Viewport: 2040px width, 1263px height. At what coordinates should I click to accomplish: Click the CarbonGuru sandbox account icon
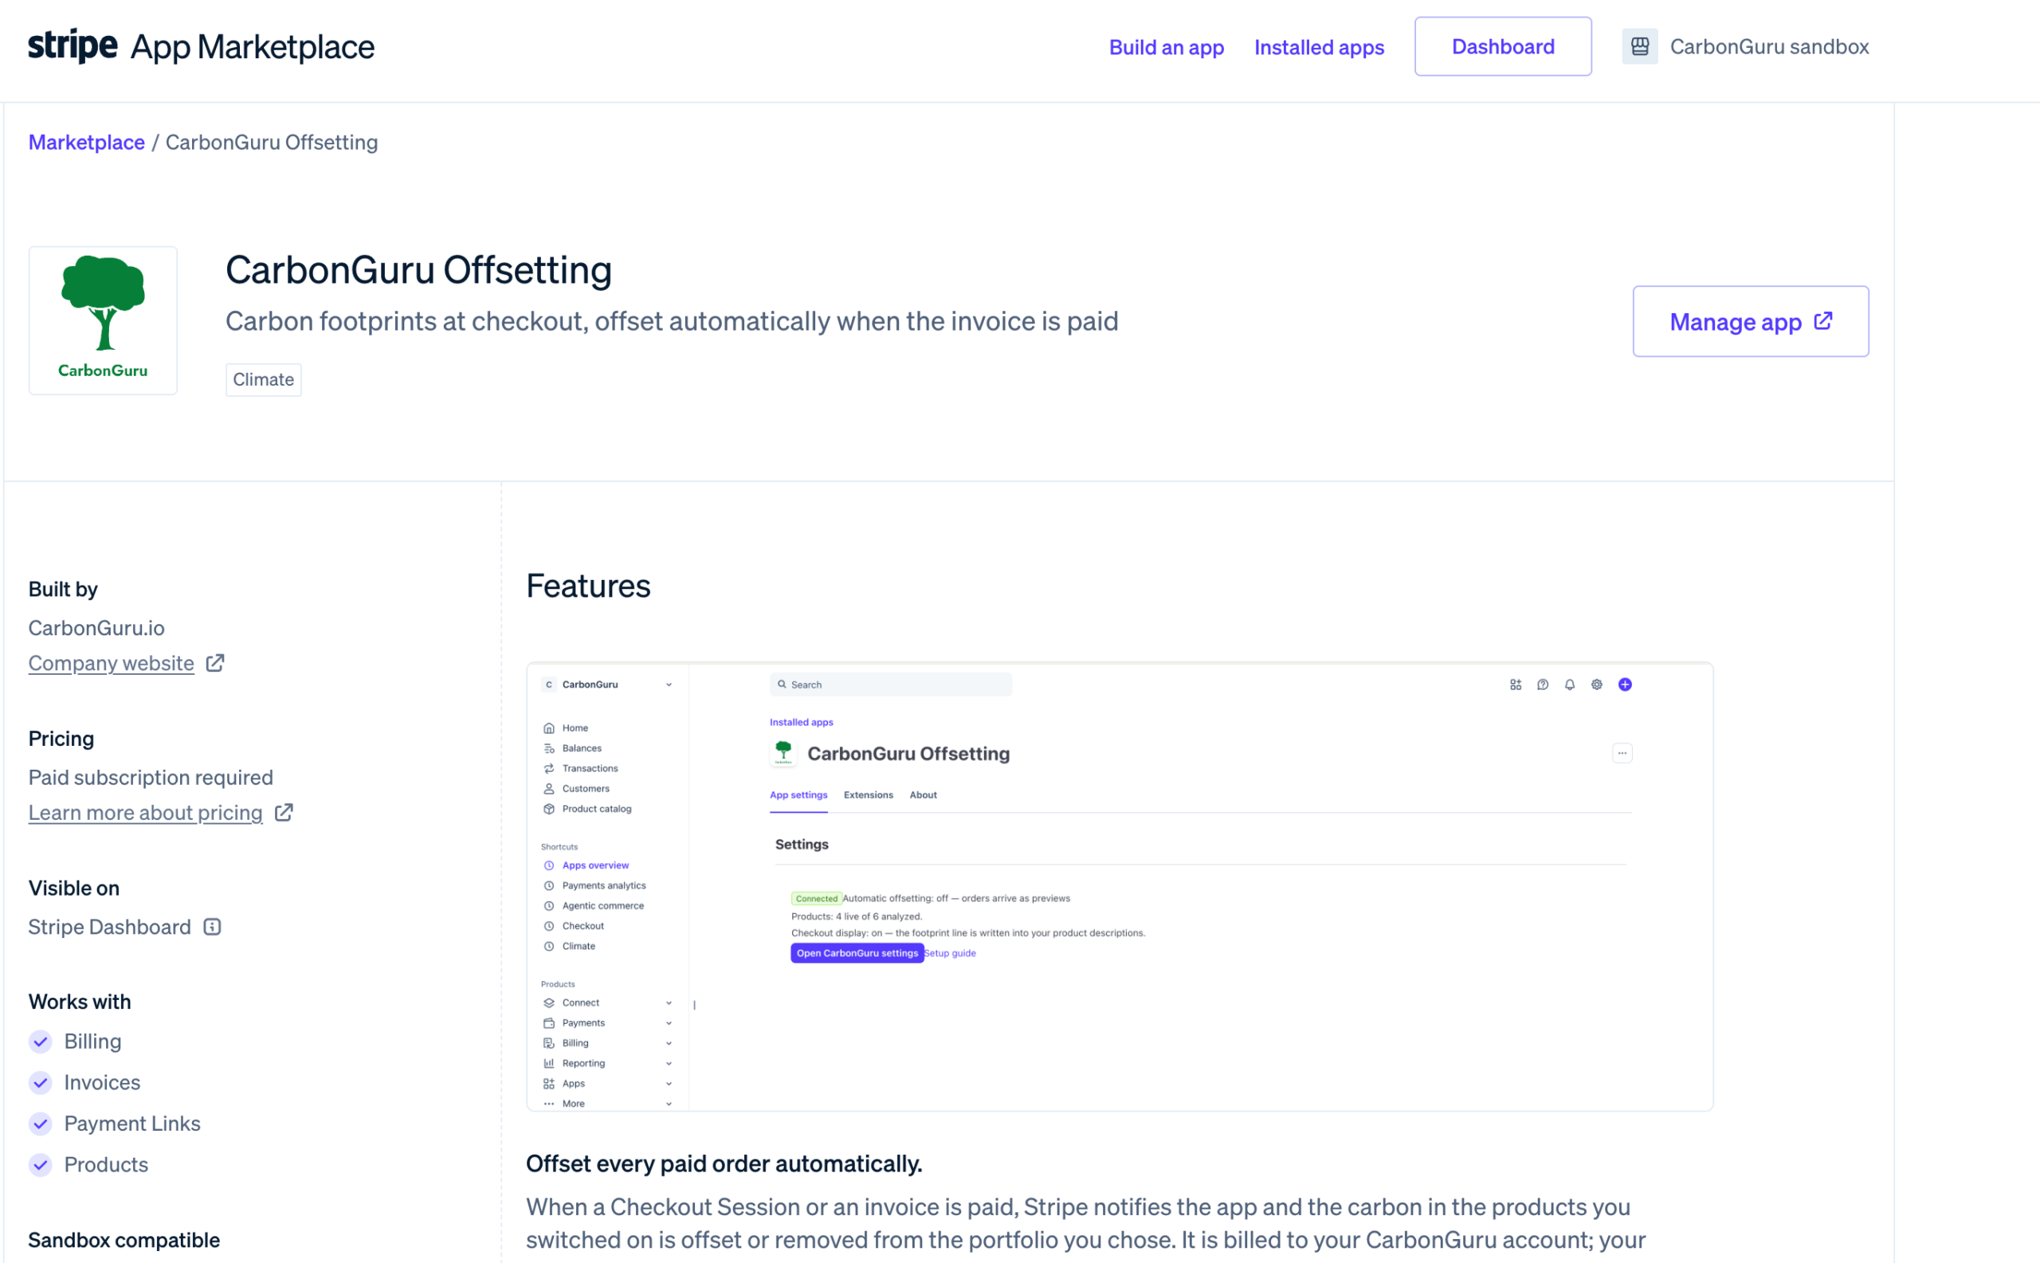pos(1639,46)
